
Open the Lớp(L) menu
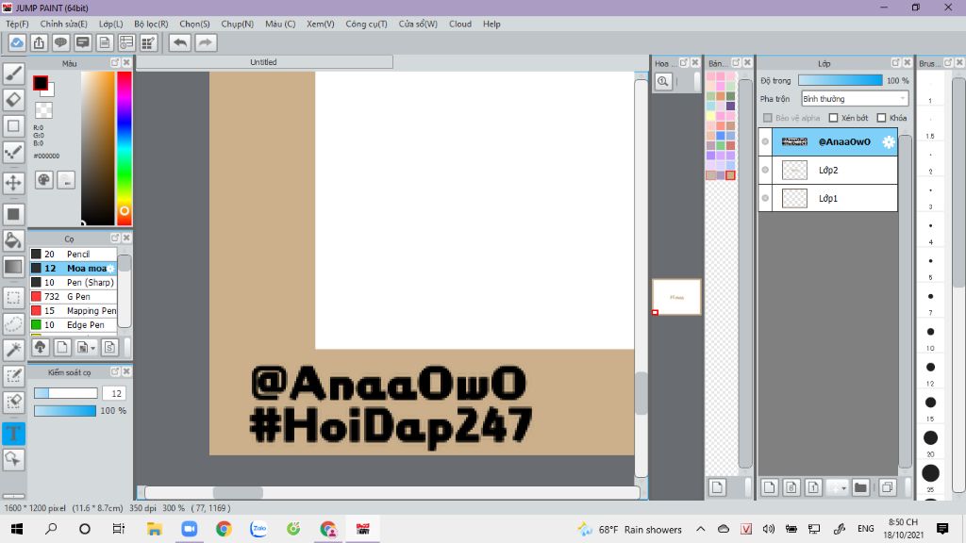(111, 24)
